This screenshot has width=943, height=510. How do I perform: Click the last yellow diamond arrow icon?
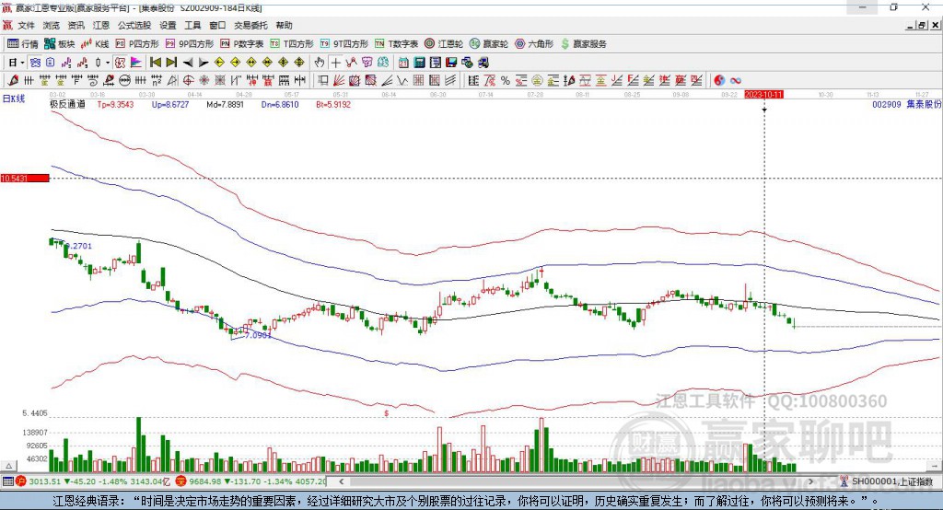(x=299, y=63)
